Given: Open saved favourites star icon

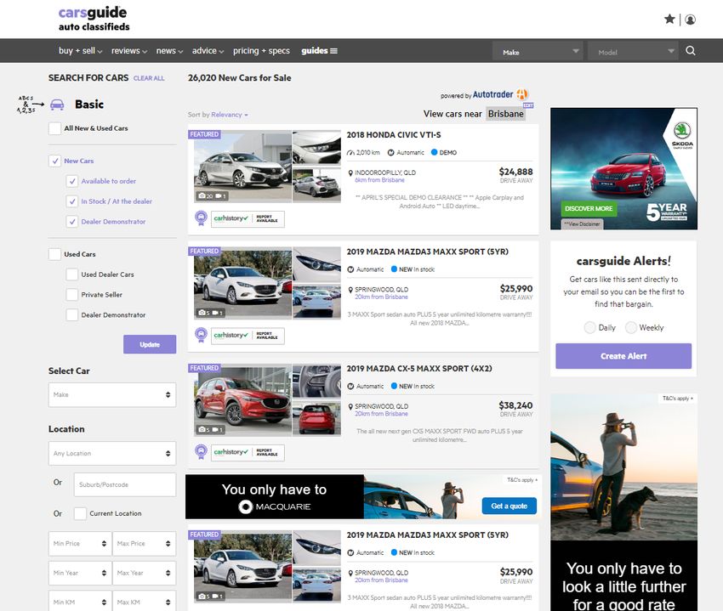Looking at the screenshot, I should click(x=669, y=19).
